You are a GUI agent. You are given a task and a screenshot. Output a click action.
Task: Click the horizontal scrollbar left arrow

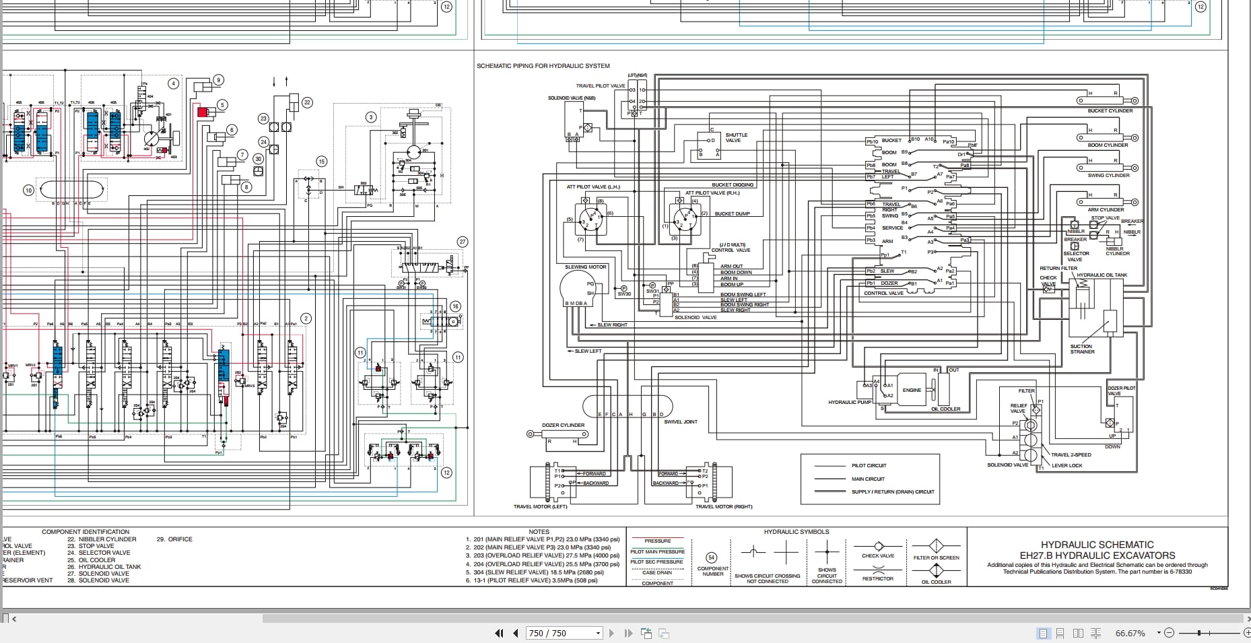pos(14,618)
